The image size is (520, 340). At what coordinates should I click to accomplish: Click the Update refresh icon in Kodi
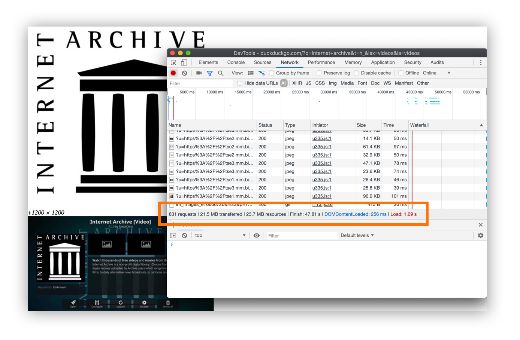[x=120, y=303]
